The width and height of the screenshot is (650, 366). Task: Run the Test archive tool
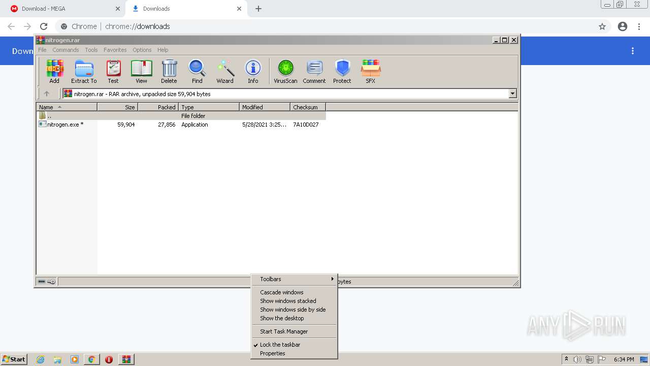[113, 72]
